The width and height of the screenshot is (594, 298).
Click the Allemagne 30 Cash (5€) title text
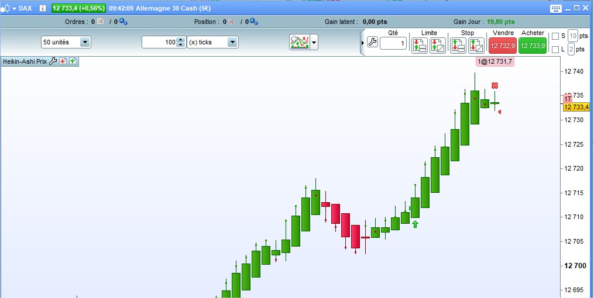(x=173, y=8)
